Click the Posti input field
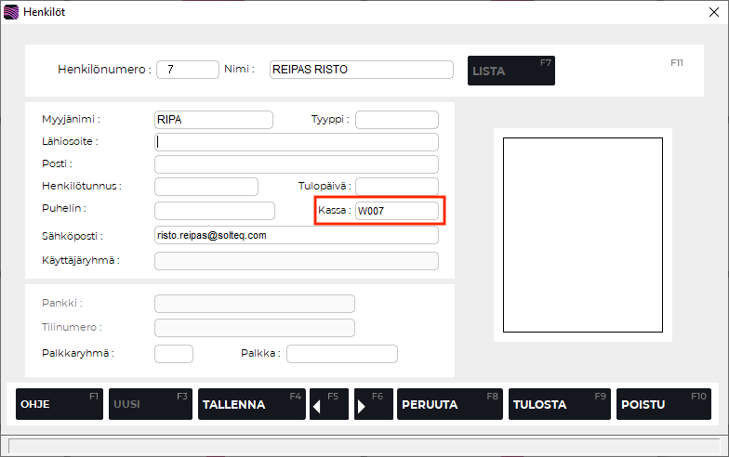The image size is (729, 457). (x=296, y=164)
